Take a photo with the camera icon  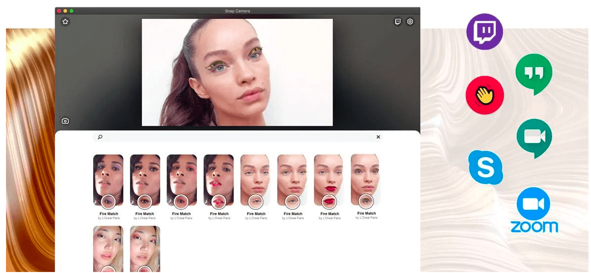(x=65, y=121)
